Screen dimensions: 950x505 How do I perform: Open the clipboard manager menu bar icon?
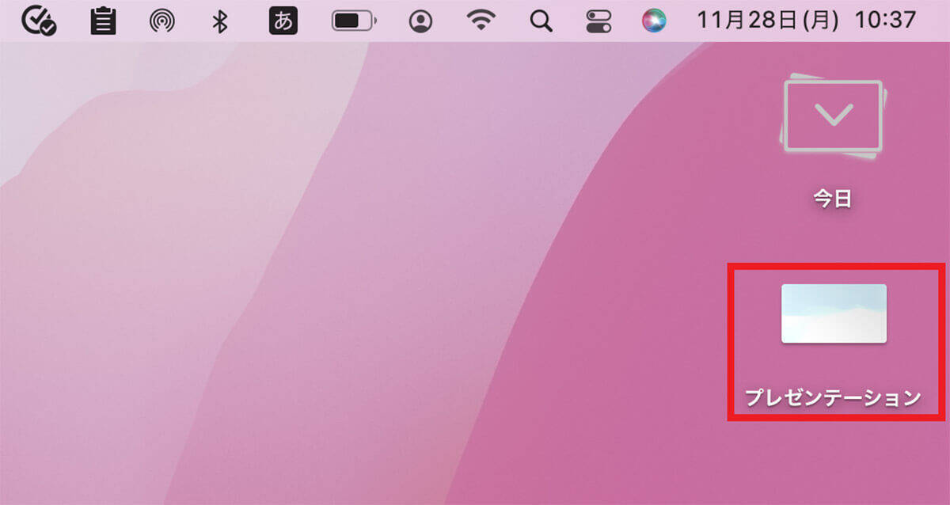point(101,21)
